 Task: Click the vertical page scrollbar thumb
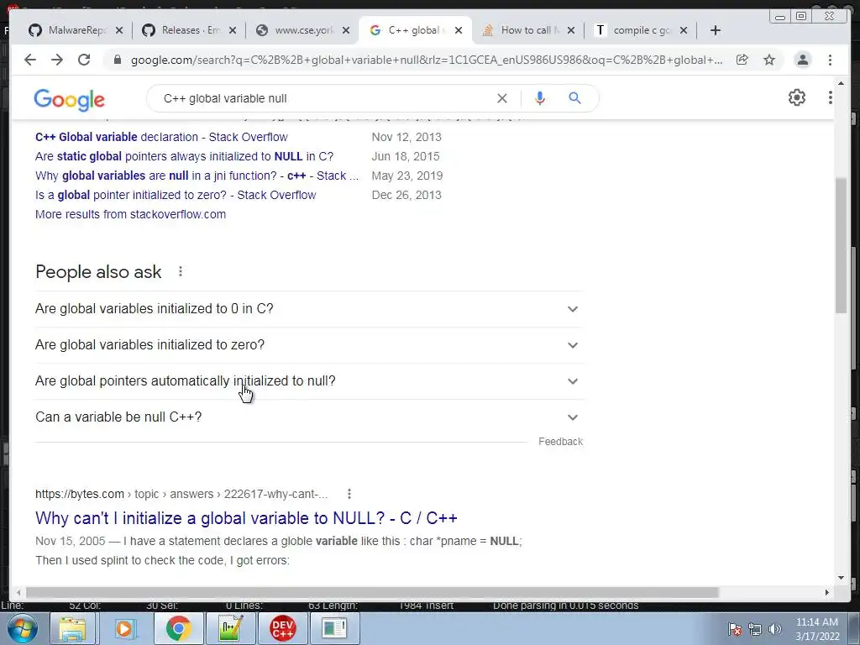pos(841,245)
